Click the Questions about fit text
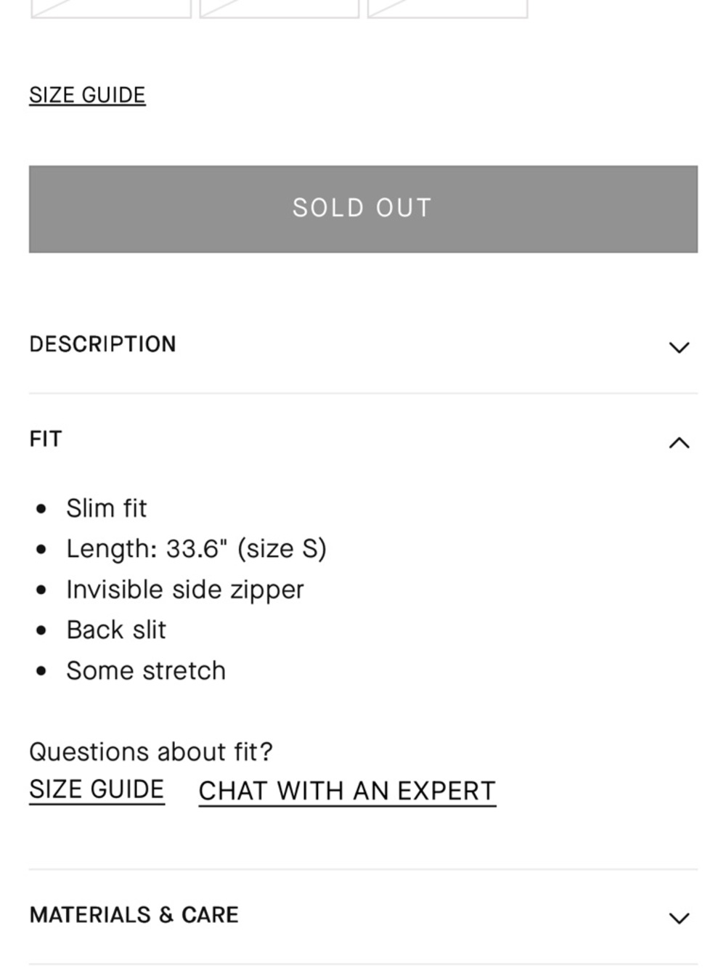Viewport: 726px width, 968px height. tap(152, 752)
